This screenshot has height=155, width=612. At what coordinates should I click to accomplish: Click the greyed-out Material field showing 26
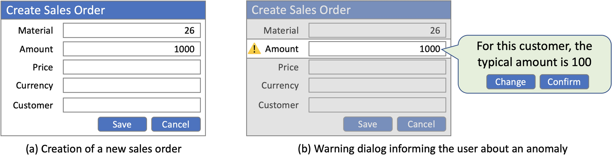coord(377,30)
